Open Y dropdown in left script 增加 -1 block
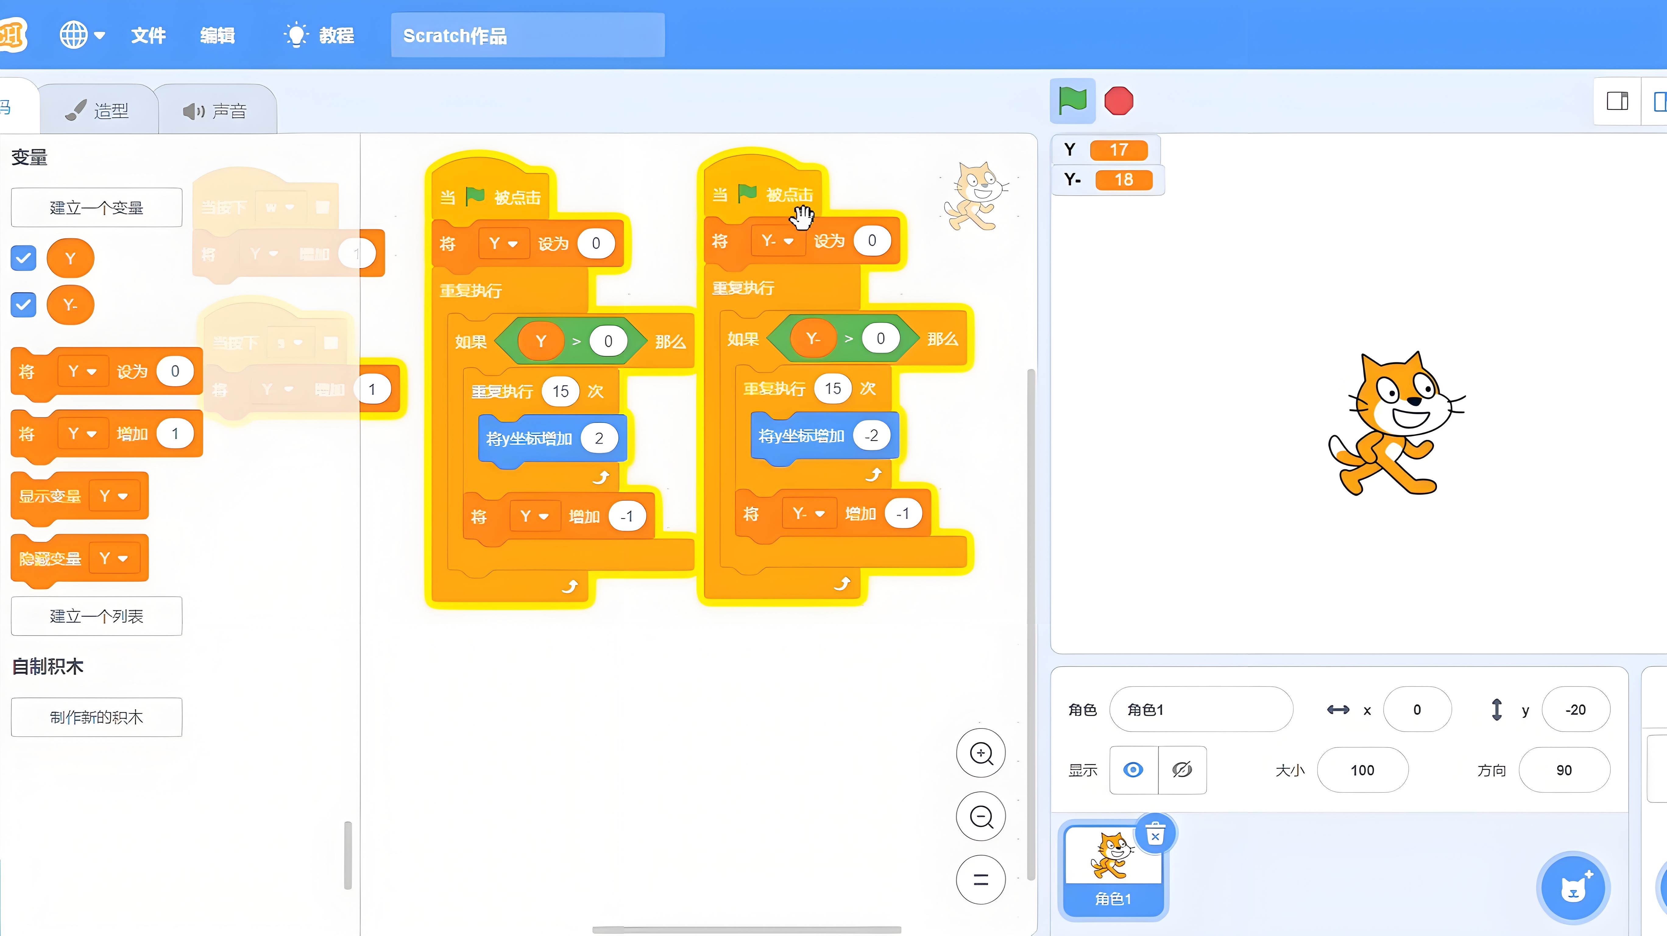The image size is (1667, 936). click(535, 516)
